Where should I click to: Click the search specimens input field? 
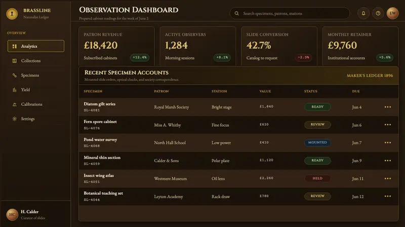click(x=290, y=14)
